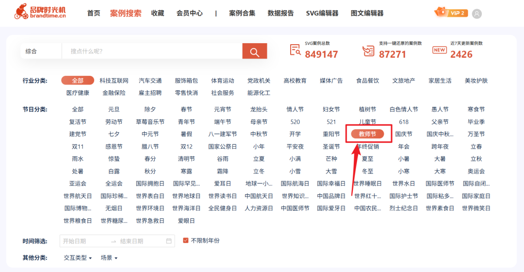Go to 首页 in top navigation

tap(94, 13)
